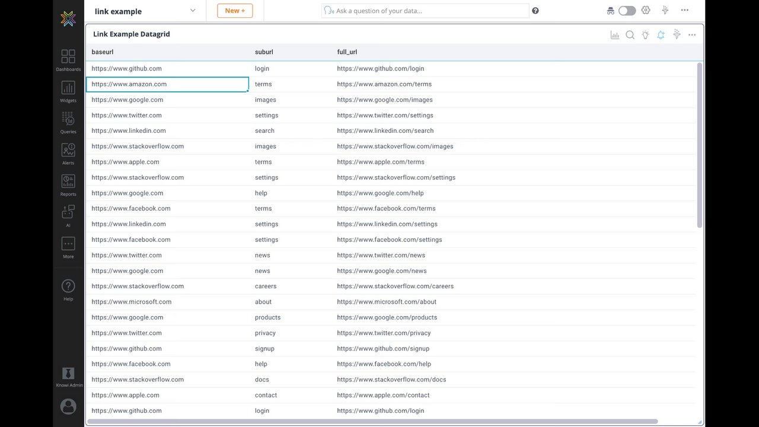Screen dimensions: 759x427
Task: Open the Alerts section
Action: tap(68, 154)
